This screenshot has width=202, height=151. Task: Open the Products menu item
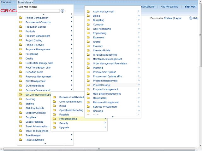point(30,31)
